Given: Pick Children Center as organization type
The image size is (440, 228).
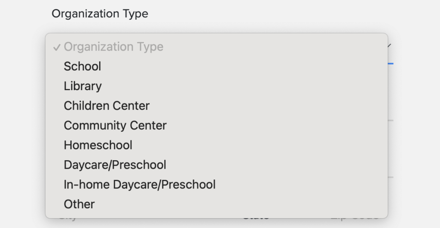Looking at the screenshot, I should [107, 106].
